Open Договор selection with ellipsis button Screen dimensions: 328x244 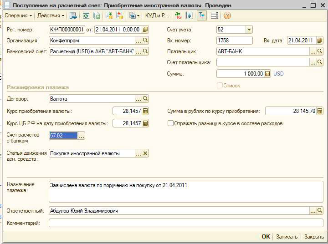tap(138, 98)
